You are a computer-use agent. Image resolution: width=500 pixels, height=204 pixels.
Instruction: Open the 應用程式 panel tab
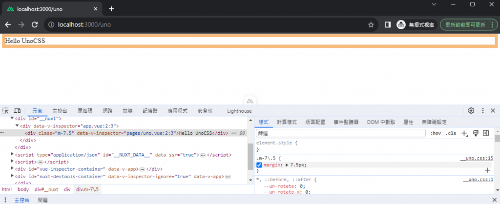click(x=178, y=111)
